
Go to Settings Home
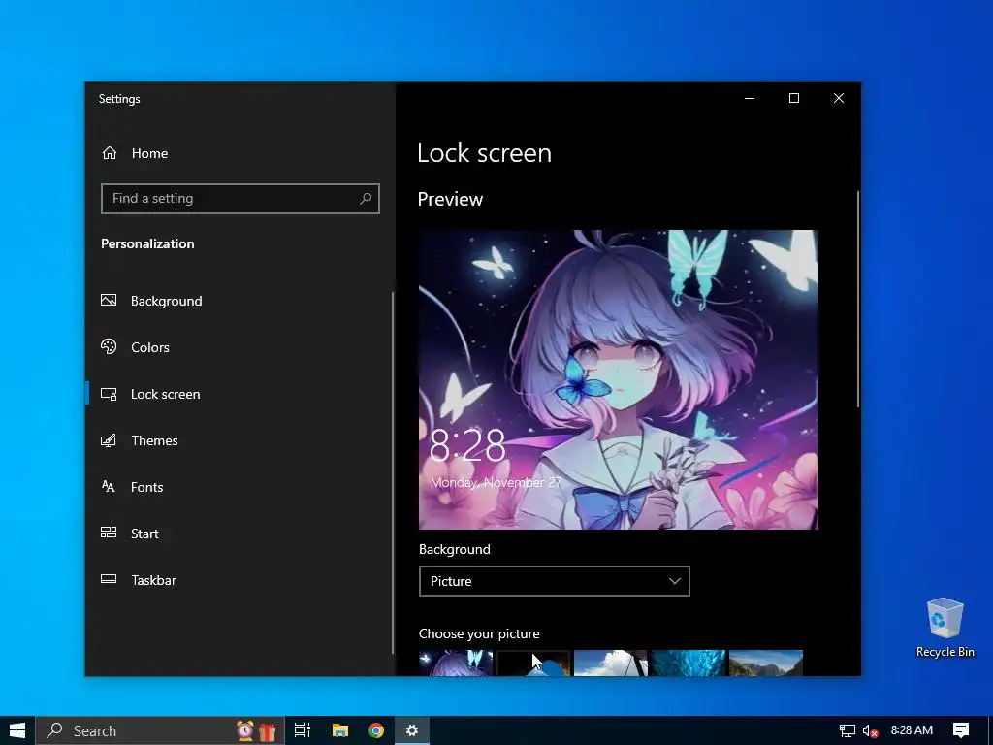tap(135, 153)
